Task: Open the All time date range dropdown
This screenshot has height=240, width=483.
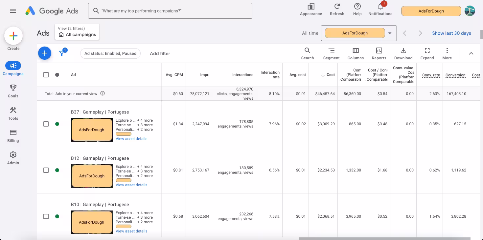Action: coord(359,33)
